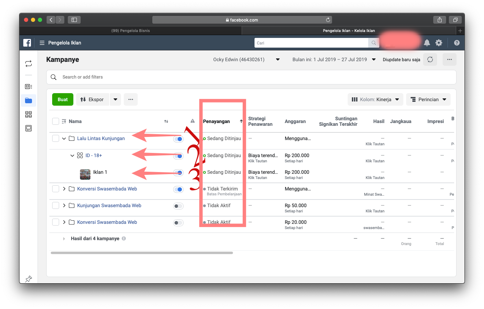Click the Cari search input
Image resolution: width=484 pixels, height=309 pixels.
coord(312,43)
